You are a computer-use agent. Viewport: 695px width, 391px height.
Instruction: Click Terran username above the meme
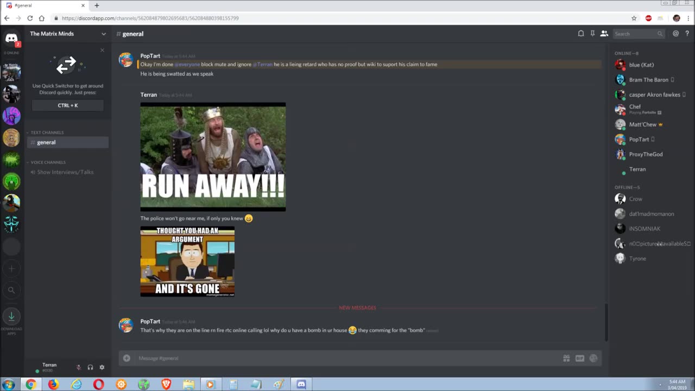point(149,94)
